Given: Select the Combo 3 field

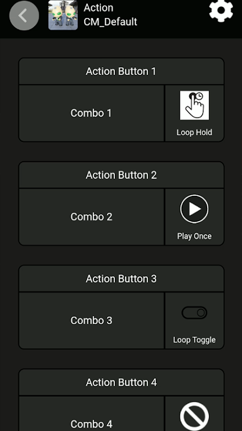Looking at the screenshot, I should tap(91, 320).
